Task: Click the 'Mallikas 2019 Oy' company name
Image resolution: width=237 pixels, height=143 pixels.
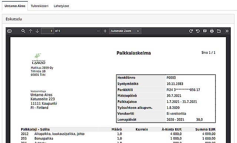Action: [42, 68]
